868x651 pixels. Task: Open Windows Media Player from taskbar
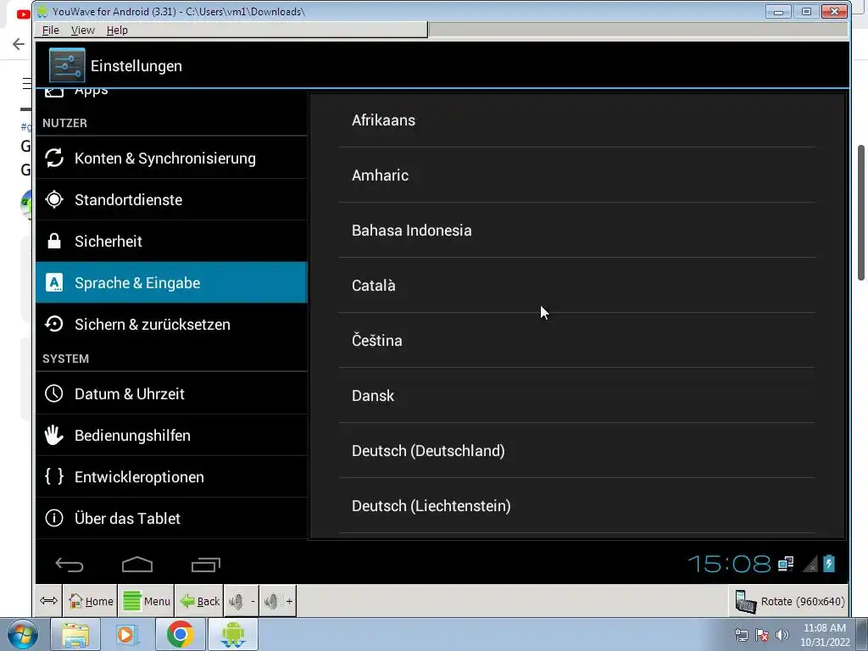click(127, 635)
